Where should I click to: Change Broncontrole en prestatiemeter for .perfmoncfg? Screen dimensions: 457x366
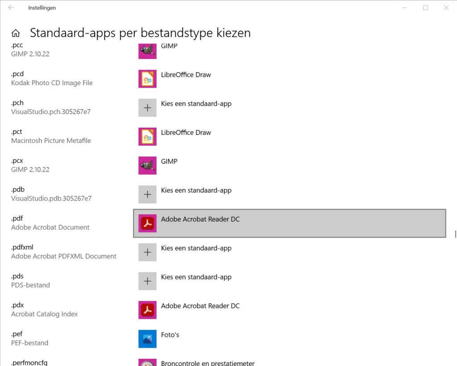(208, 363)
